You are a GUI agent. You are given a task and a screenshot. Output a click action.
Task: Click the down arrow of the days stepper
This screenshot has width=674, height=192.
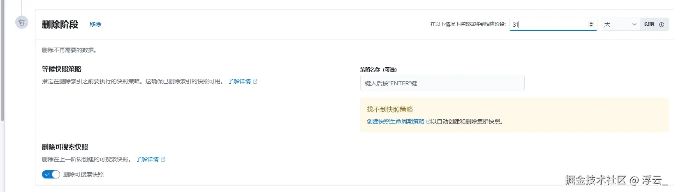tap(591, 26)
